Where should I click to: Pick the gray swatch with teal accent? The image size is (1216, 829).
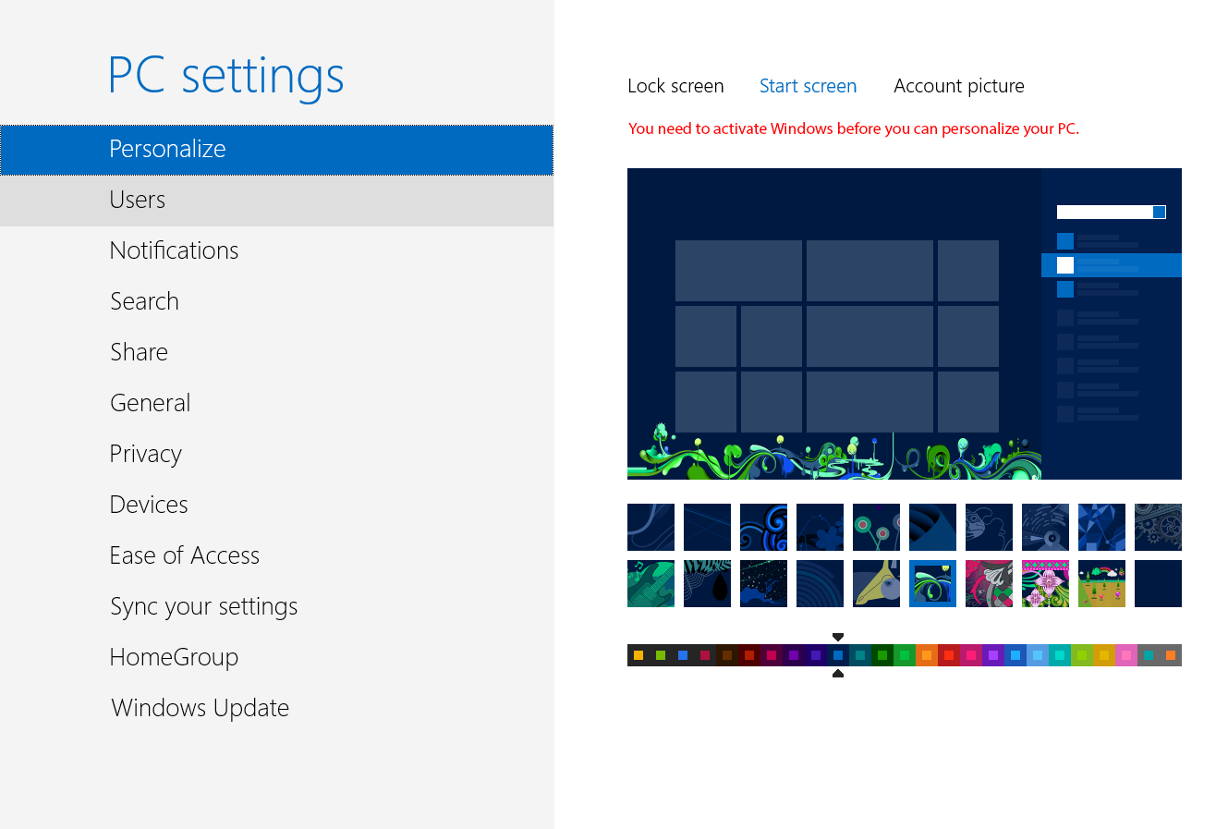(1149, 655)
